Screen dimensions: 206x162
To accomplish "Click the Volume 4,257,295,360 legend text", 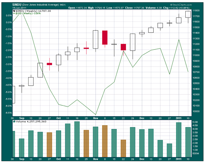I will click(x=31, y=122).
